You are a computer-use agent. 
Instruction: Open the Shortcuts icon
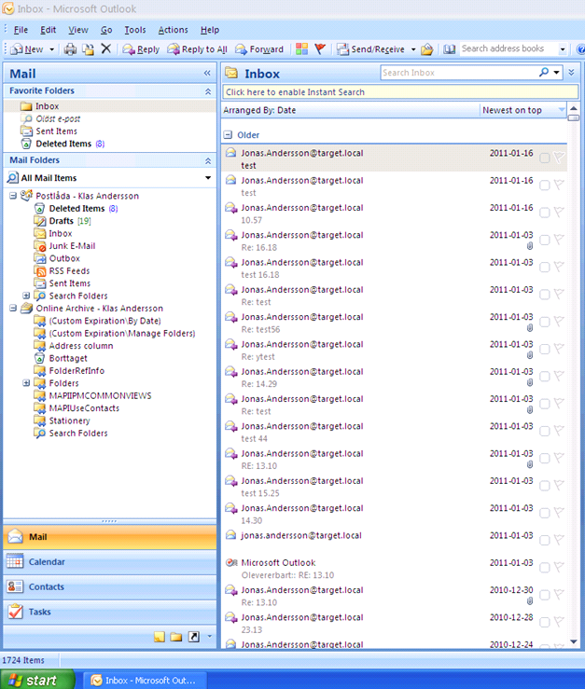coord(193,636)
